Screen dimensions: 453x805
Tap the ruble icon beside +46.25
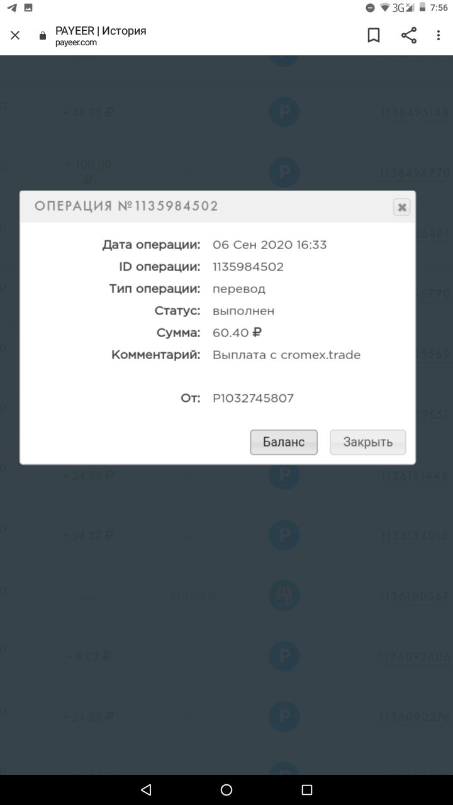pyautogui.click(x=284, y=113)
